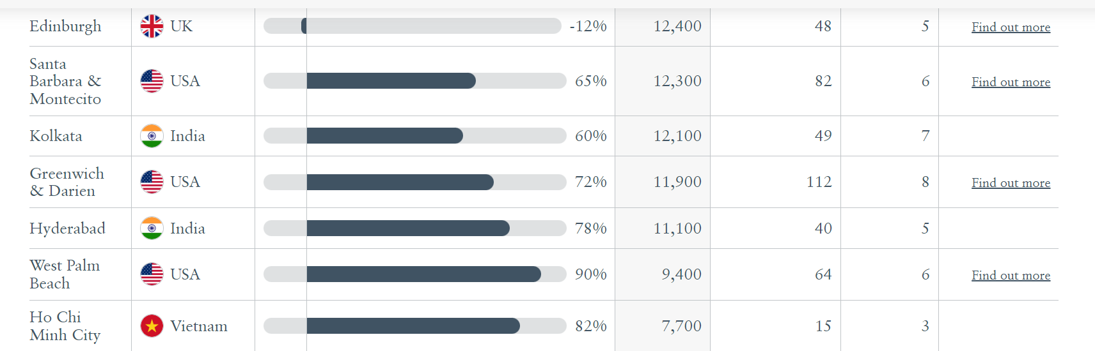The width and height of the screenshot is (1095, 351).
Task: Click the -12% growth bar for Edinburgh
Action: (304, 26)
